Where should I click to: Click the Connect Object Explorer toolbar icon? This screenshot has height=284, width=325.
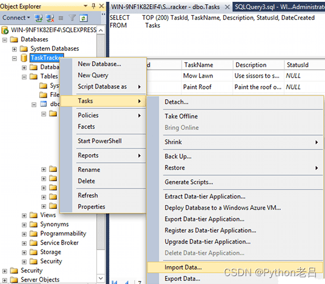pyautogui.click(x=38, y=18)
